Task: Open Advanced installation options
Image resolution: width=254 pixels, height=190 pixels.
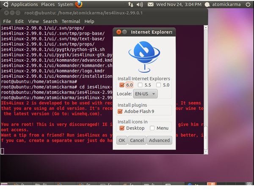Action: tap(160, 140)
